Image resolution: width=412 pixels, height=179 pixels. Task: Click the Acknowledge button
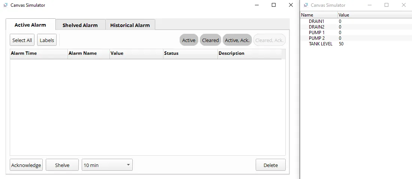pyautogui.click(x=26, y=165)
